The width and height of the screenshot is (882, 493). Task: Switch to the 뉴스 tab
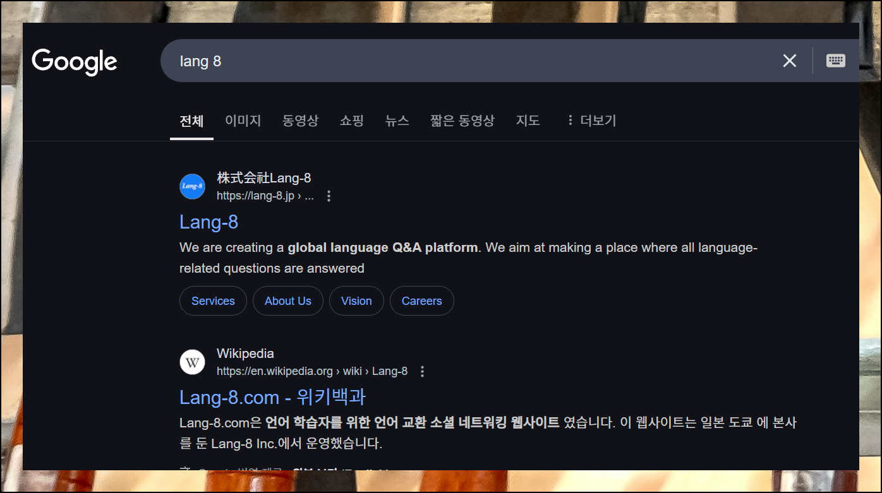pyautogui.click(x=397, y=120)
